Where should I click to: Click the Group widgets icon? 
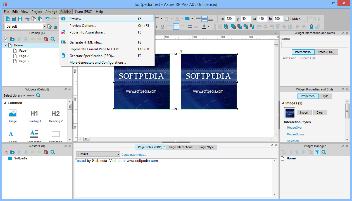219,27
